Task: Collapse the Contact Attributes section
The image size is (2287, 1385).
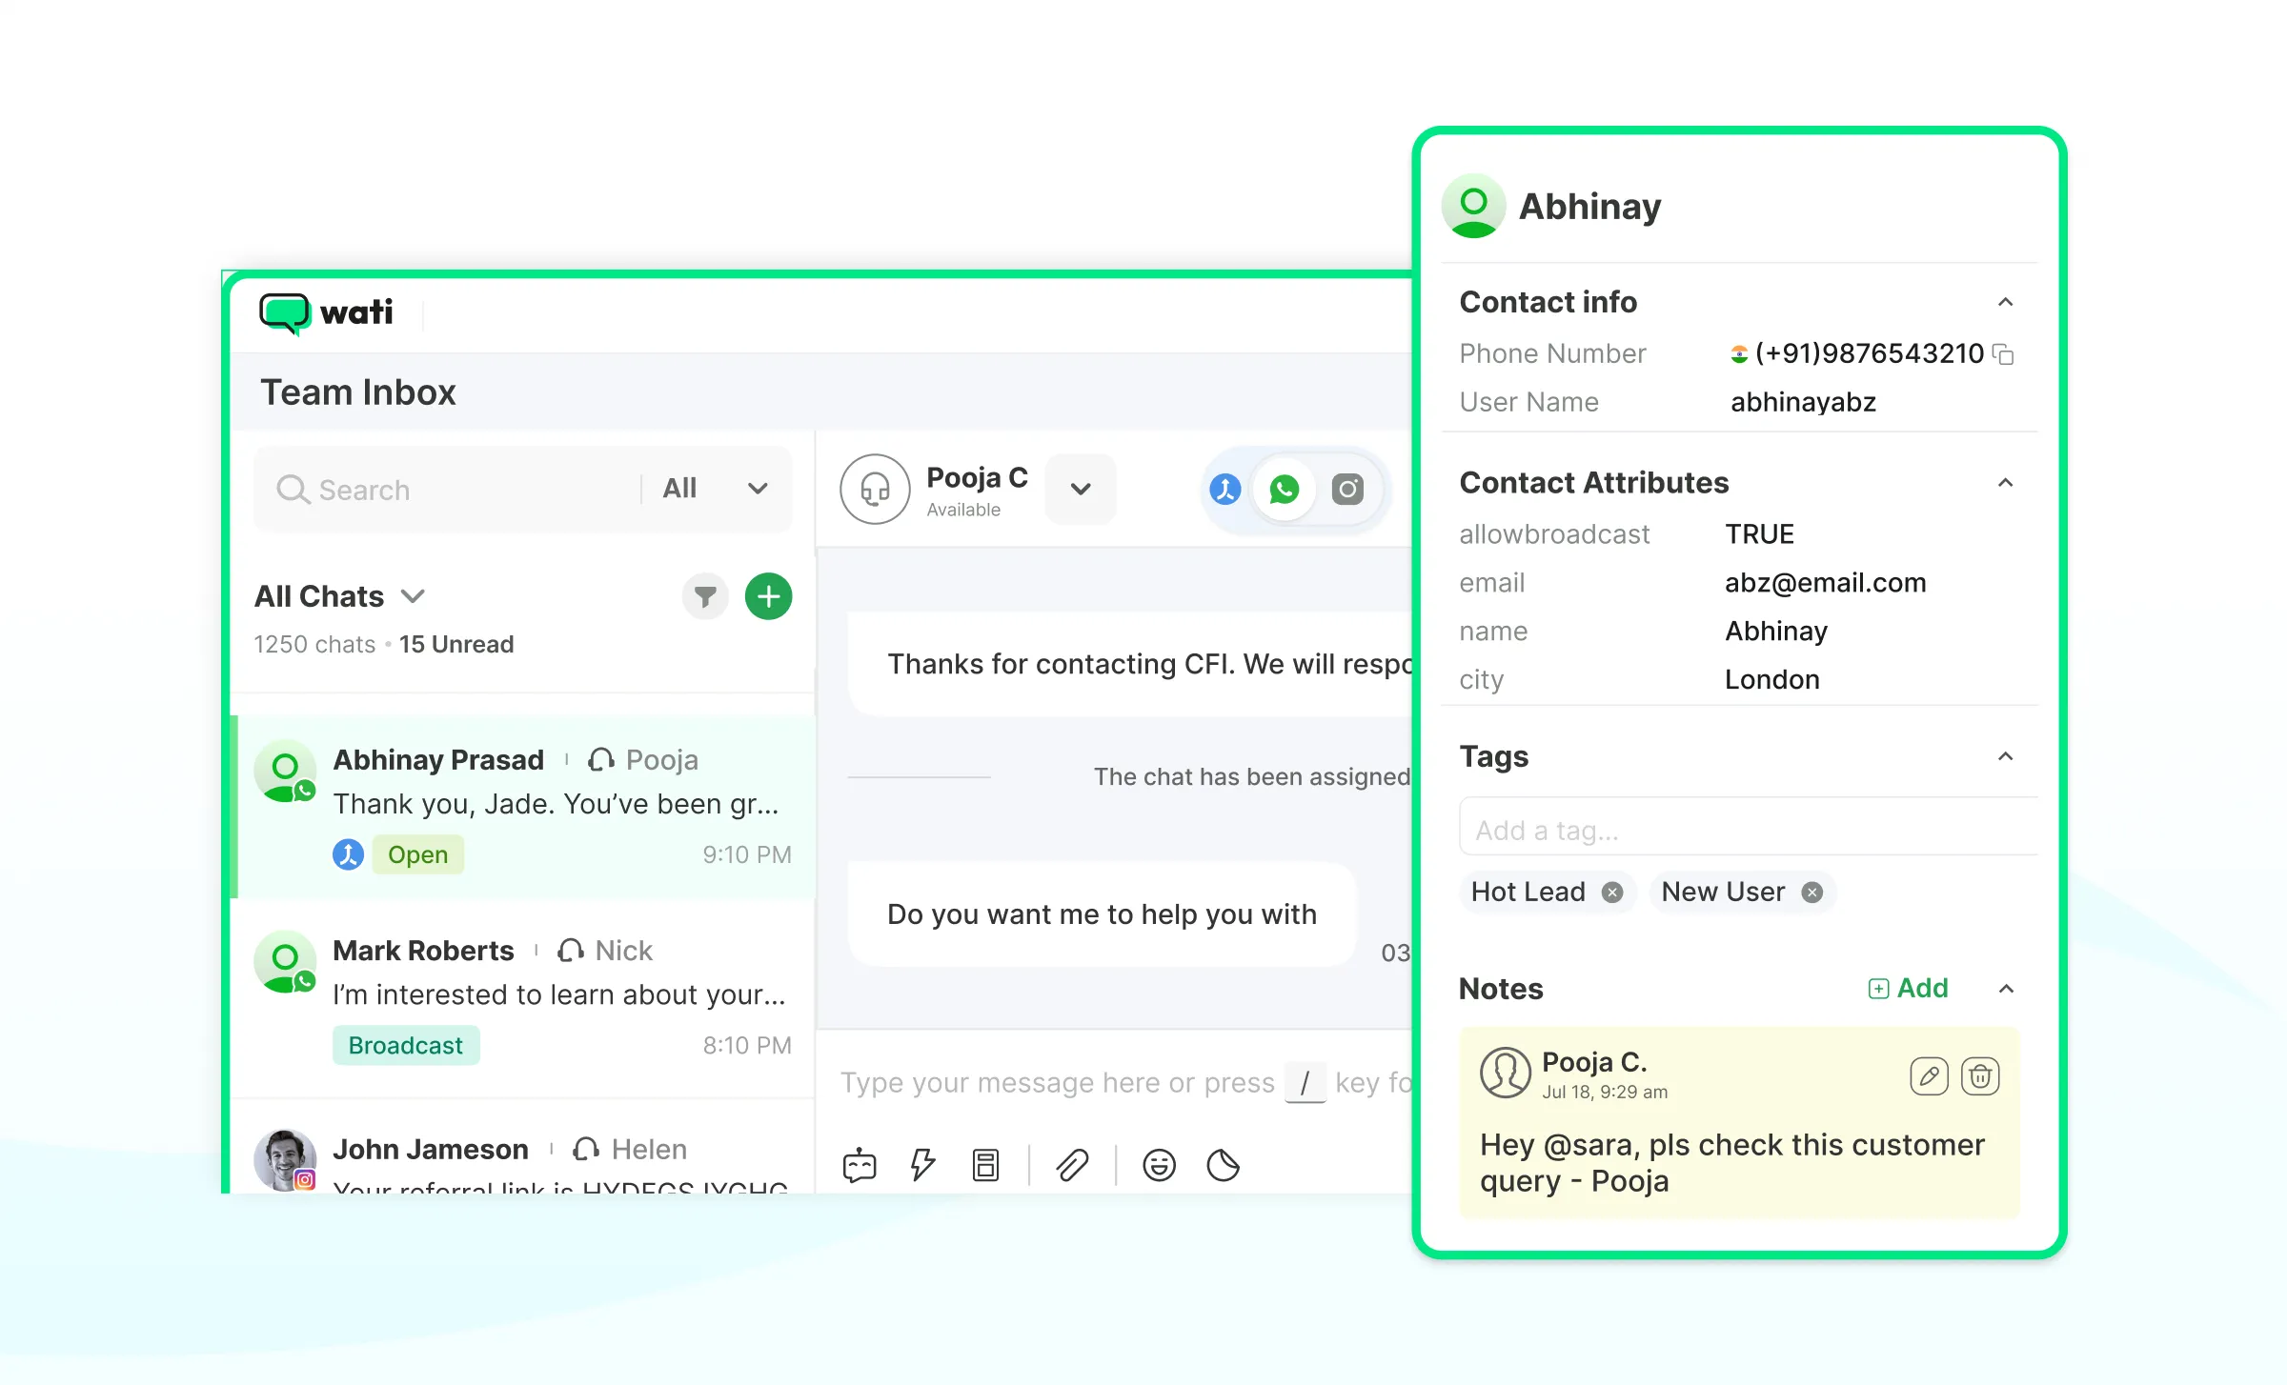Action: (2005, 483)
